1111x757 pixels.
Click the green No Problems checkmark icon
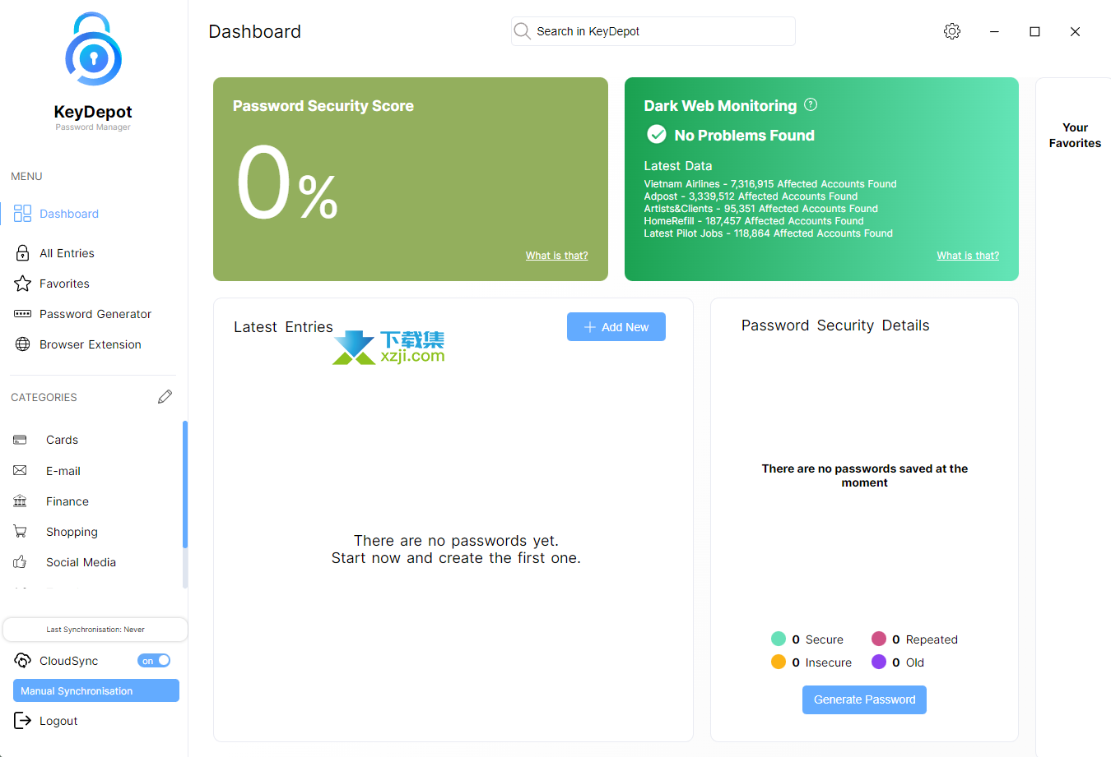[x=657, y=135]
